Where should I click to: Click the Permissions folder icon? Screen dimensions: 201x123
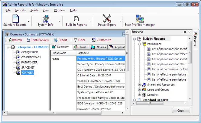click(144, 44)
